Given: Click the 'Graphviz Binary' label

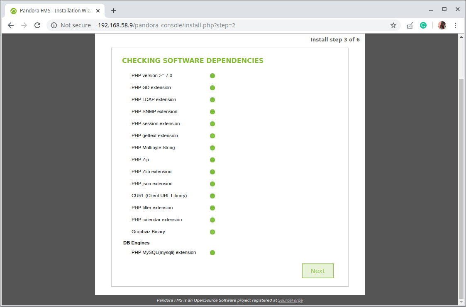Looking at the screenshot, I should click(x=148, y=232).
